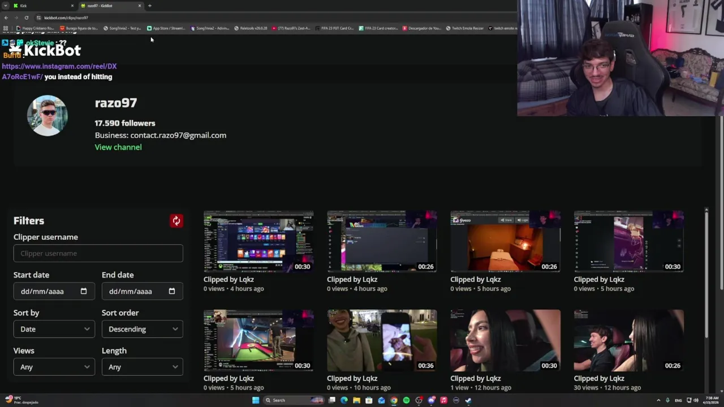Click the 17.590 followers text
The image size is (724, 407).
[x=125, y=123]
